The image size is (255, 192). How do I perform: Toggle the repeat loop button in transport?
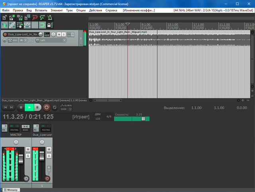[55, 107]
